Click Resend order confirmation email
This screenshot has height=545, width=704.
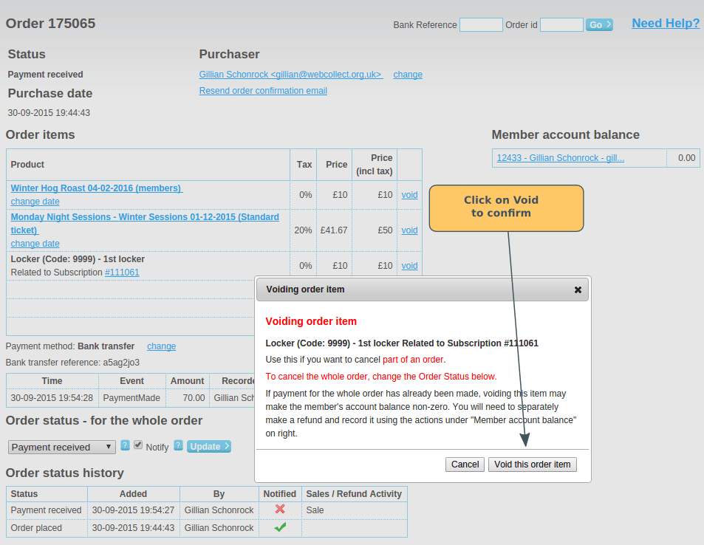click(x=263, y=91)
